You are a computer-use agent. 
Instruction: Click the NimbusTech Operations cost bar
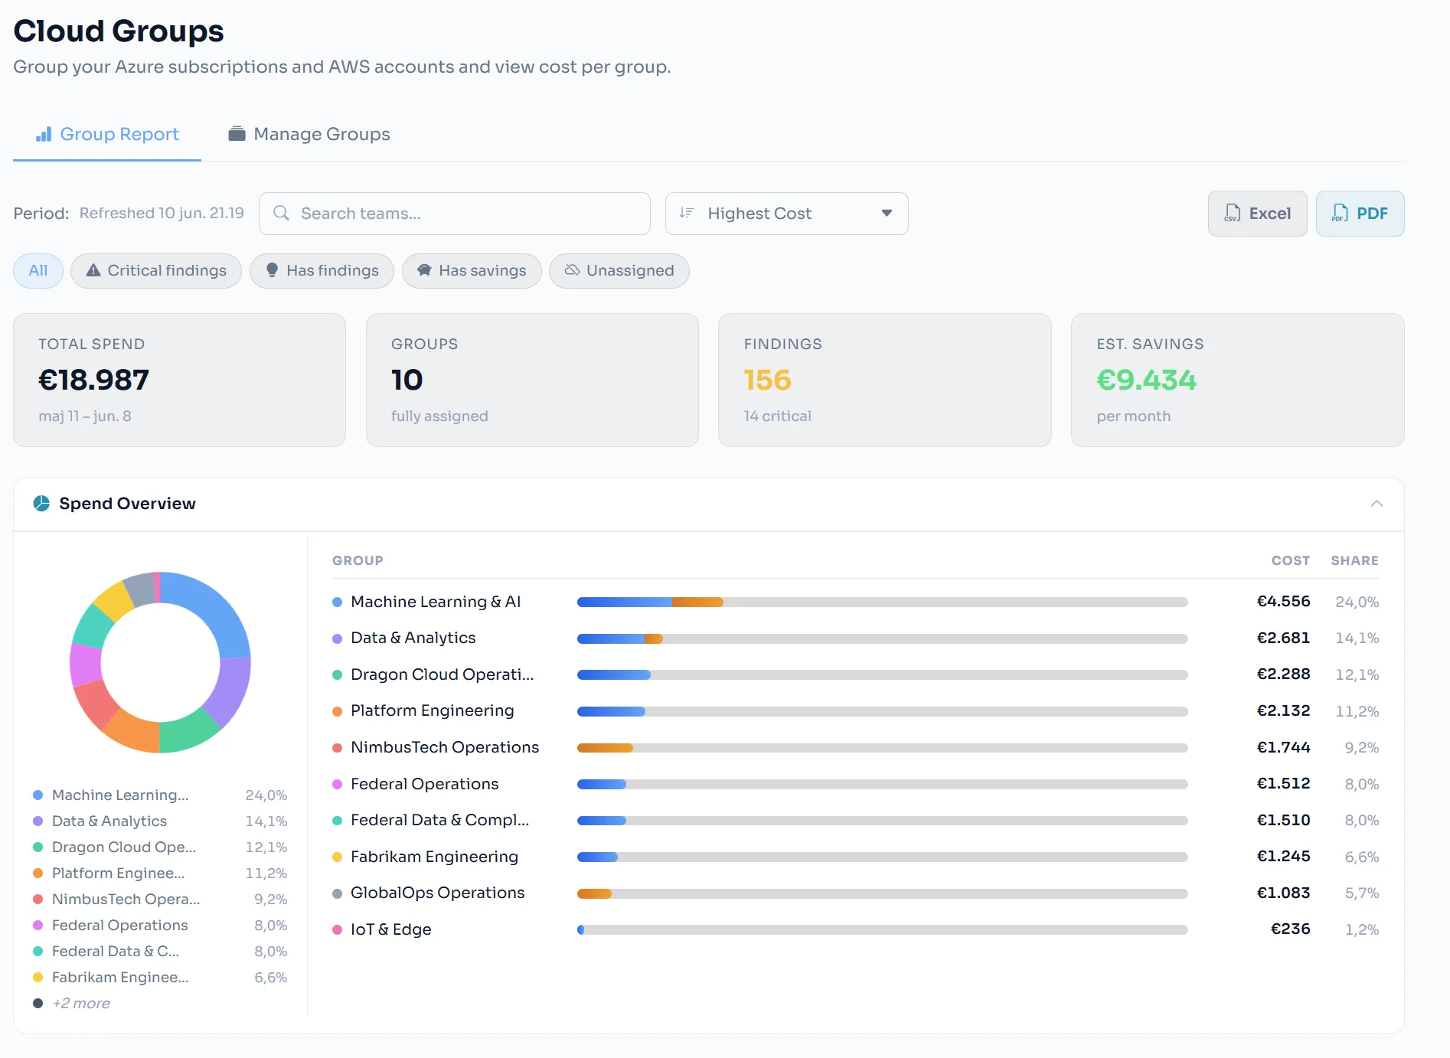click(882, 748)
